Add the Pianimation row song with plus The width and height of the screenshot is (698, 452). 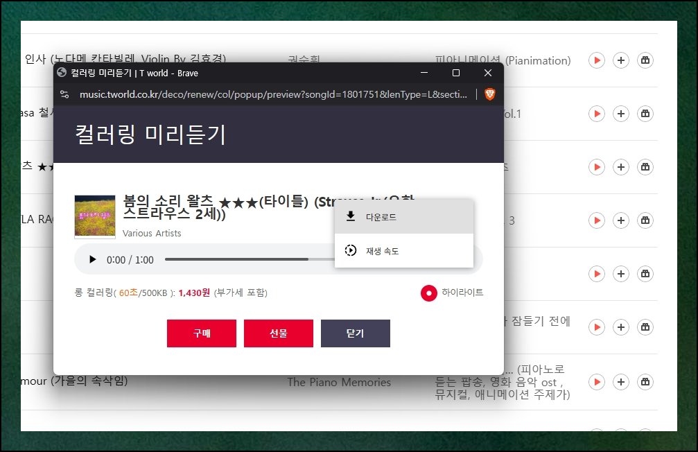[621, 60]
